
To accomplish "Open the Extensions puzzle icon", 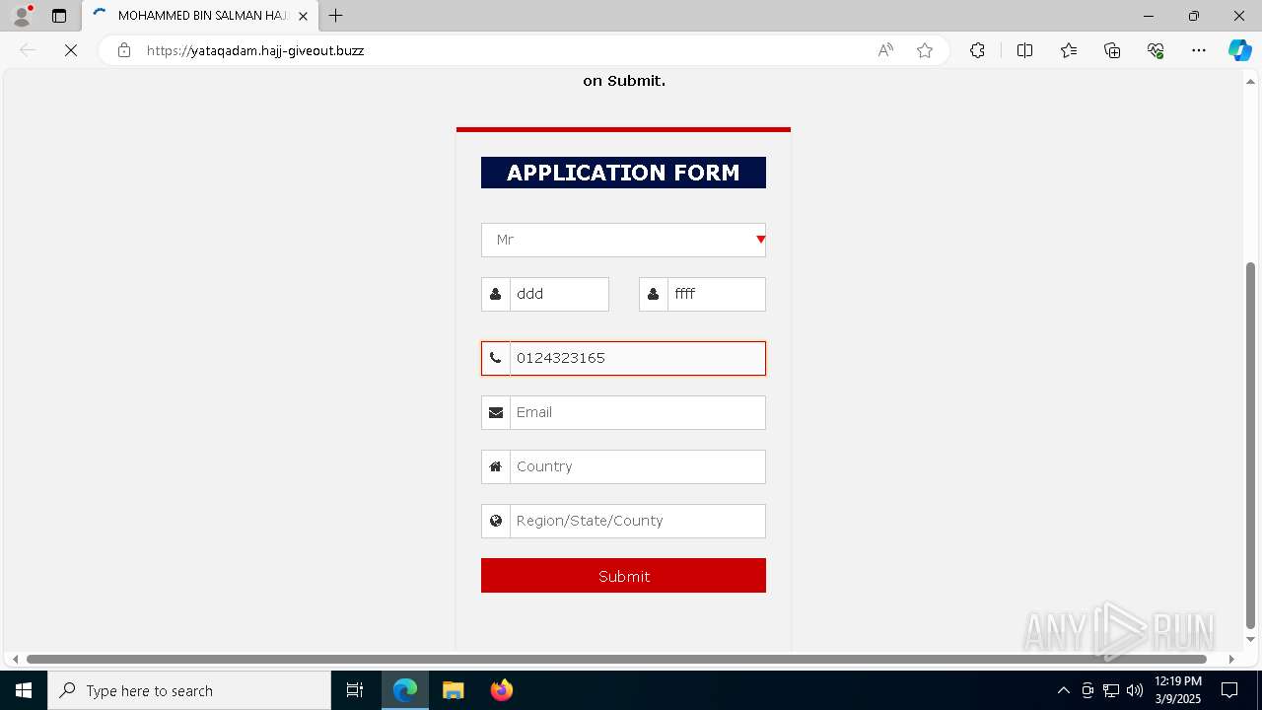I will [977, 50].
